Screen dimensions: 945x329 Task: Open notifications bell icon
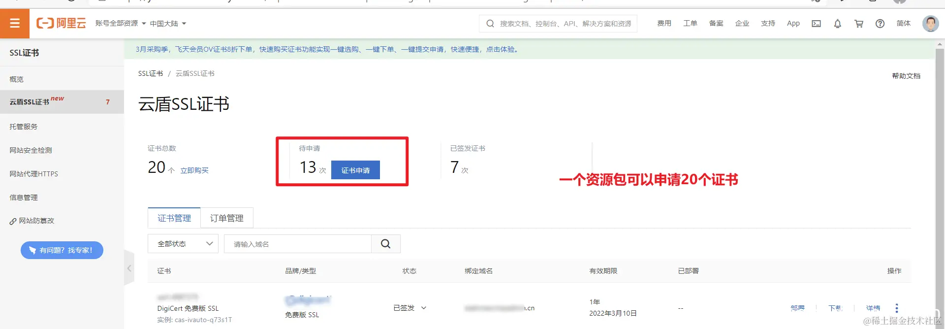point(837,24)
